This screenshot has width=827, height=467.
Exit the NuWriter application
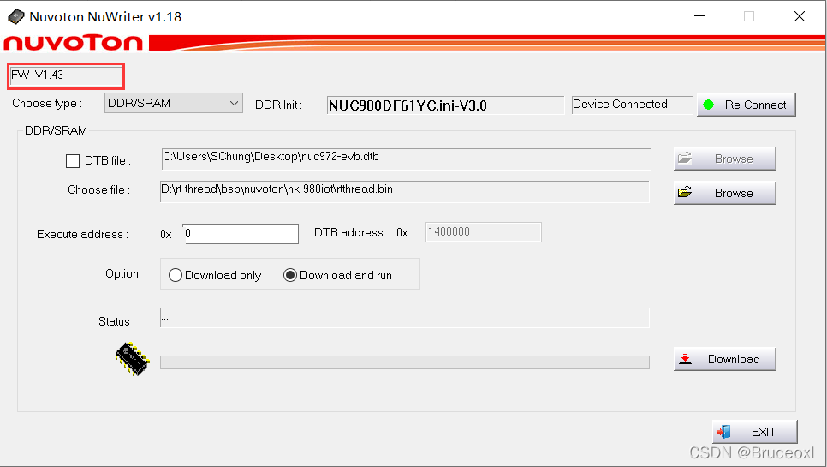[755, 432]
